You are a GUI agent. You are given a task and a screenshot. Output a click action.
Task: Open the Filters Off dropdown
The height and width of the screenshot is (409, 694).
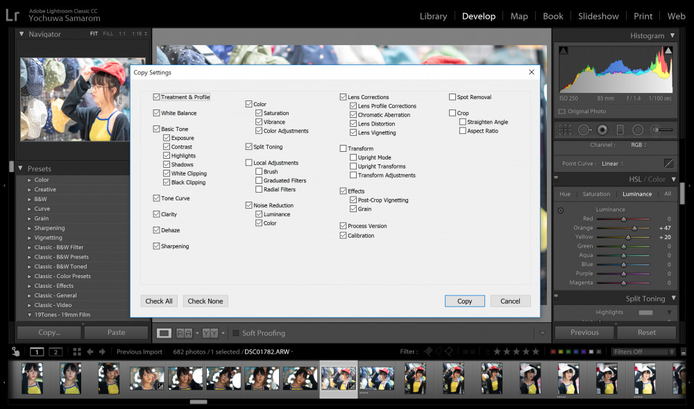pyautogui.click(x=643, y=351)
